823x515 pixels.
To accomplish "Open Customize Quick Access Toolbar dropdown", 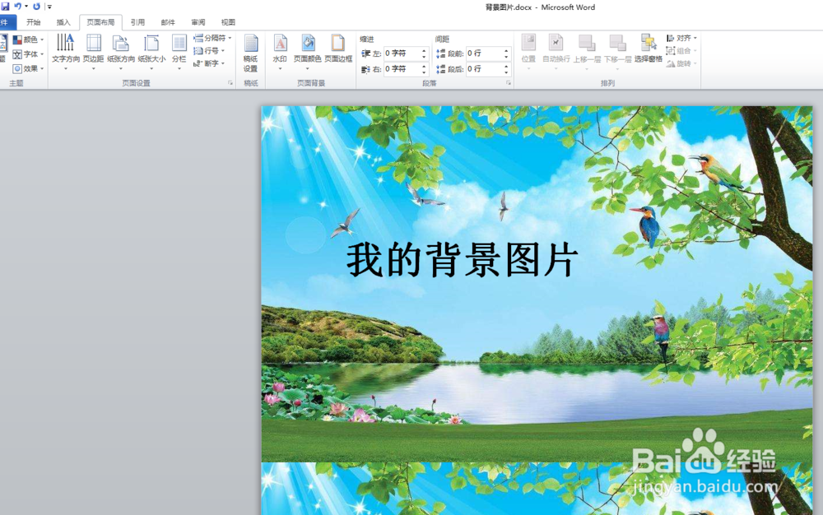I will coord(49,7).
